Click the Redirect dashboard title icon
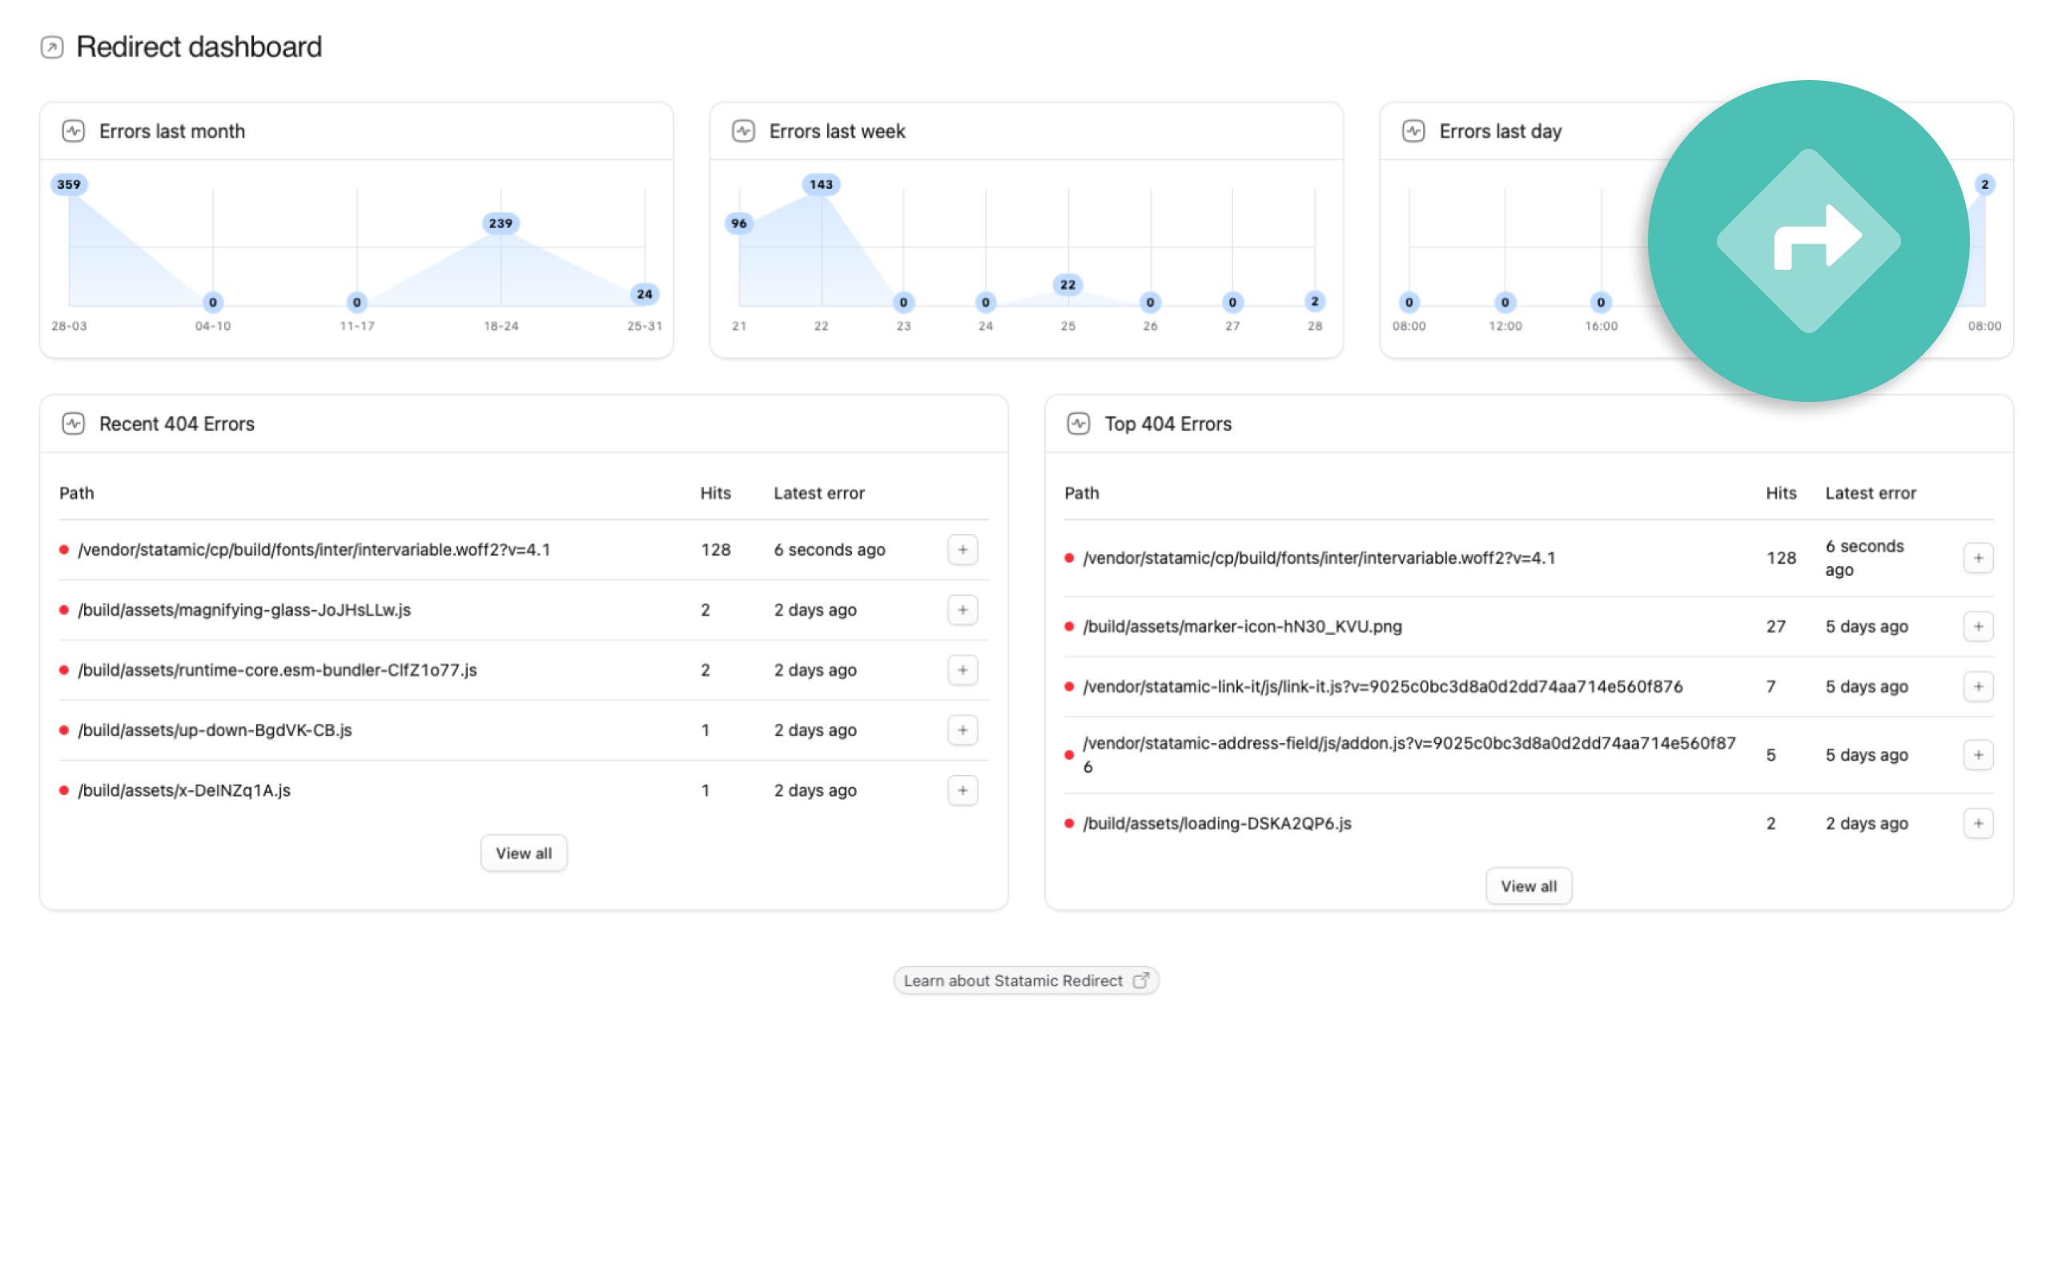 (x=52, y=46)
